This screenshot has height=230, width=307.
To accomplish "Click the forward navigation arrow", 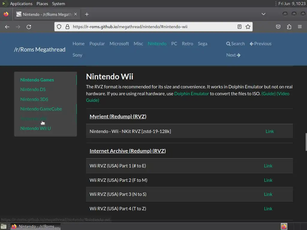I will [x=18, y=27].
